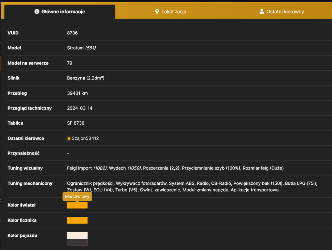The image size is (332, 250).
Task: Click ECU (V4) entry
Action: pos(103,190)
